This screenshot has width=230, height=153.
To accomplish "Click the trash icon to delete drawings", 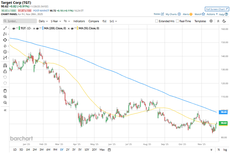I will 5,91.
